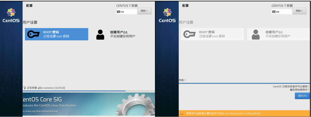311x117 pixels.
Task: Click CENTOS 7 安装 title in right screen
Action: pyautogui.click(x=282, y=6)
